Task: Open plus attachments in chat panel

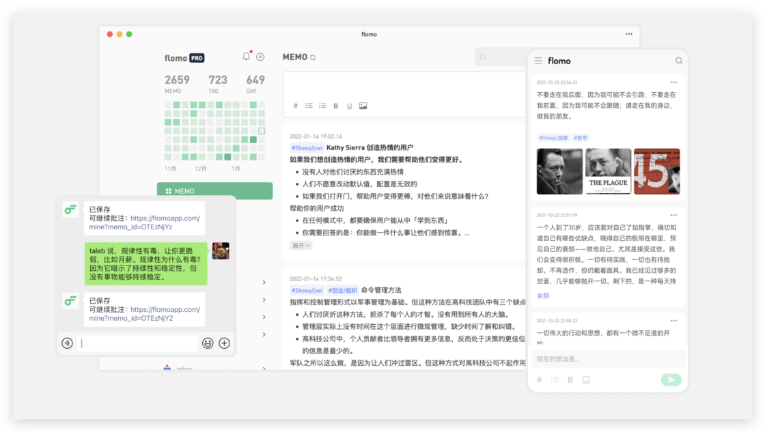Action: click(225, 343)
